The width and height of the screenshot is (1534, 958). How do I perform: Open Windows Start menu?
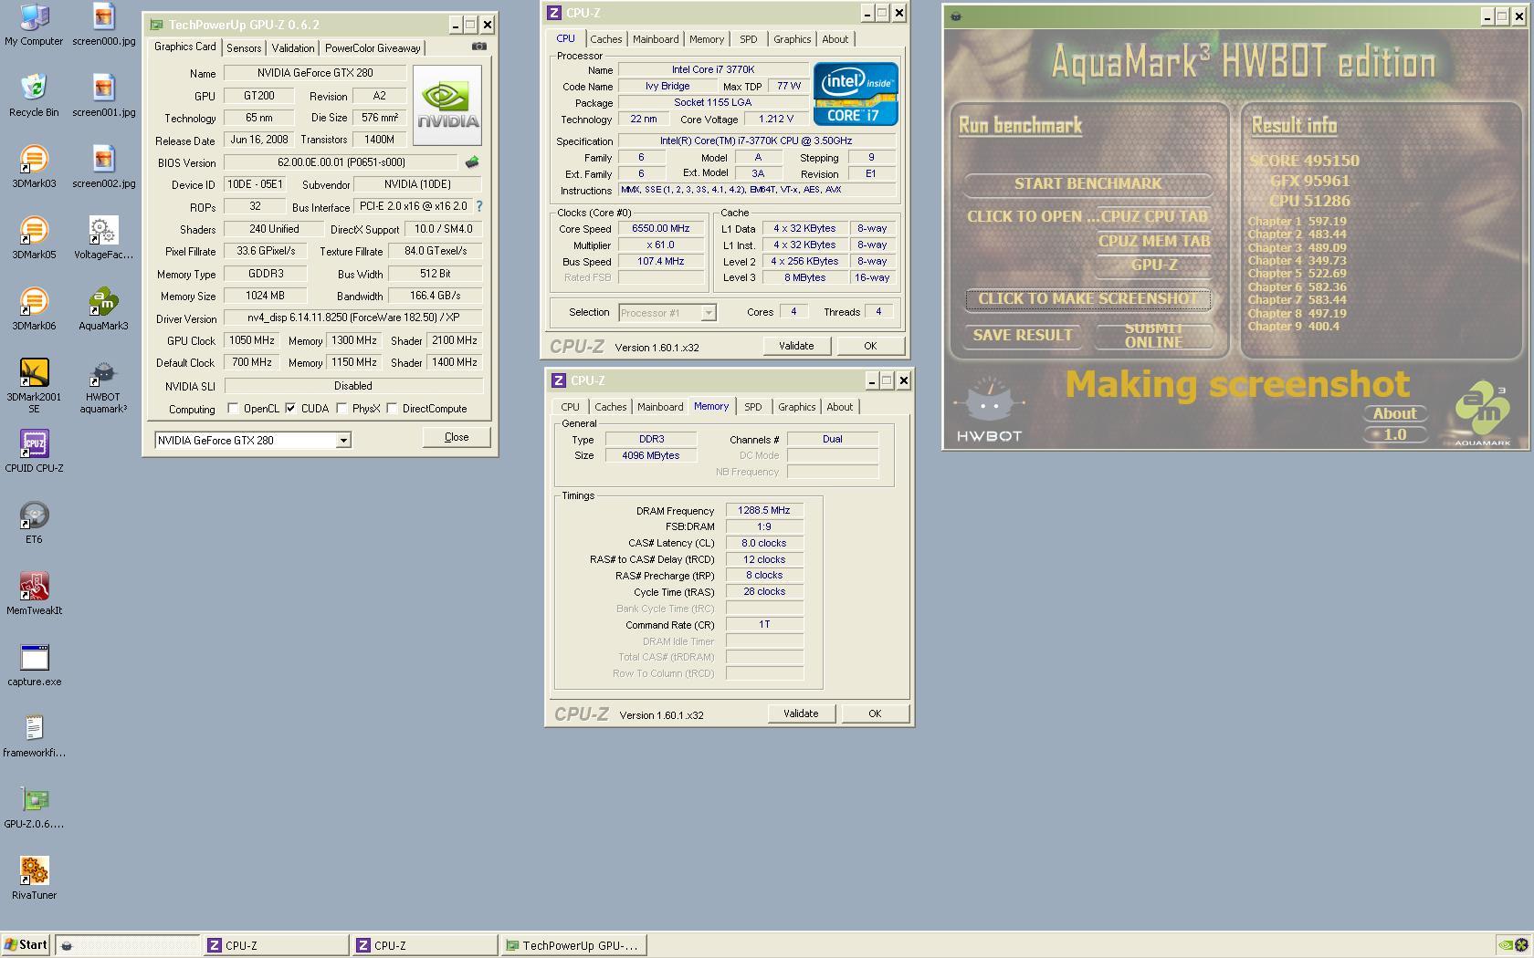(x=26, y=945)
